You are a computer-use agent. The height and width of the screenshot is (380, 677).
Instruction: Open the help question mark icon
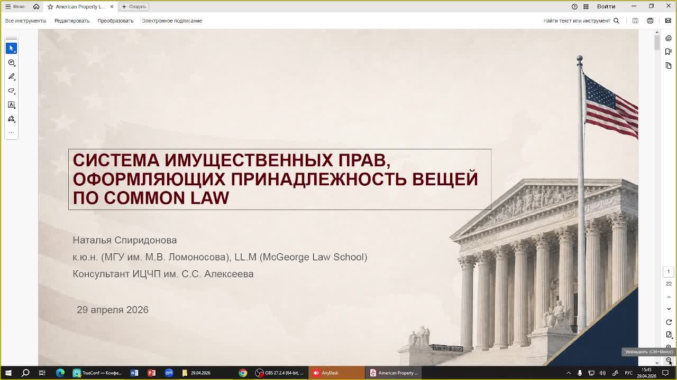click(574, 6)
